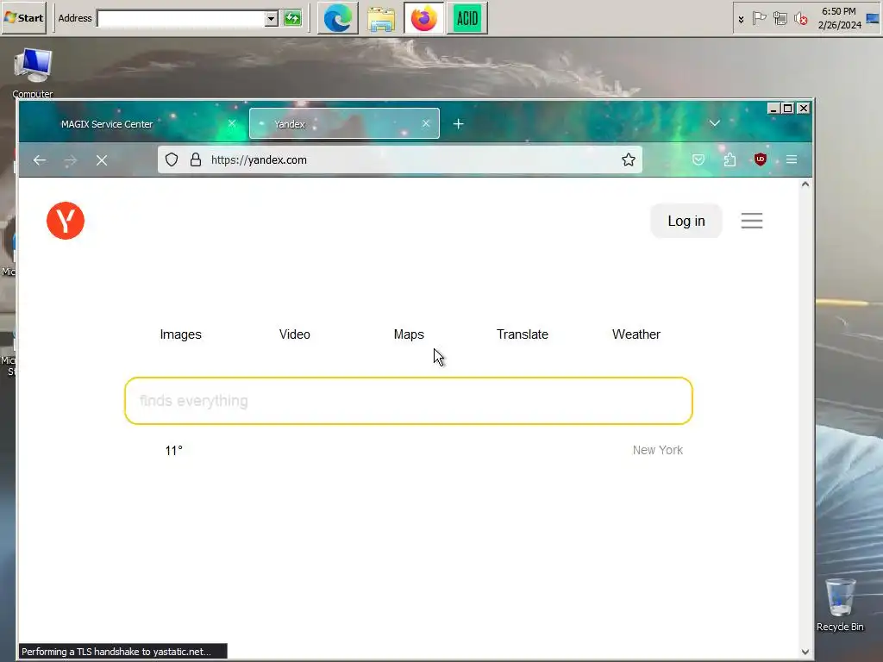Open the Address bar dropdown arrow
883x662 pixels.
[x=271, y=18]
